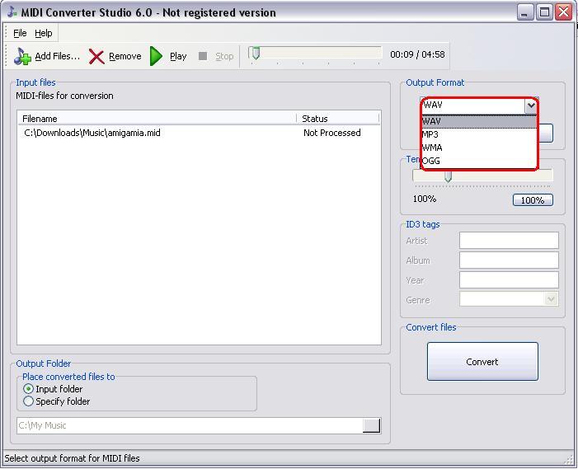578x469 pixels.
Task: Click the red X Remove icon
Action: [x=96, y=57]
